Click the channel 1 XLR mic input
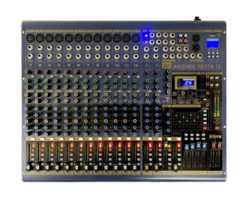The image size is (248, 199). click(30, 38)
